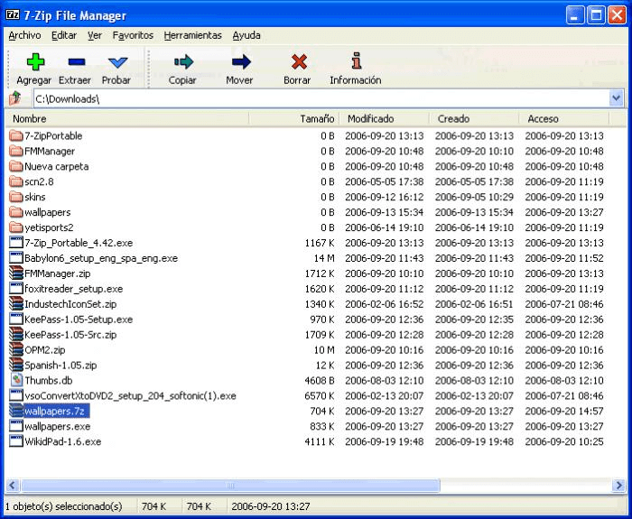632x519 pixels.
Task: Hit the red X Borrar icon
Action: pos(297,62)
